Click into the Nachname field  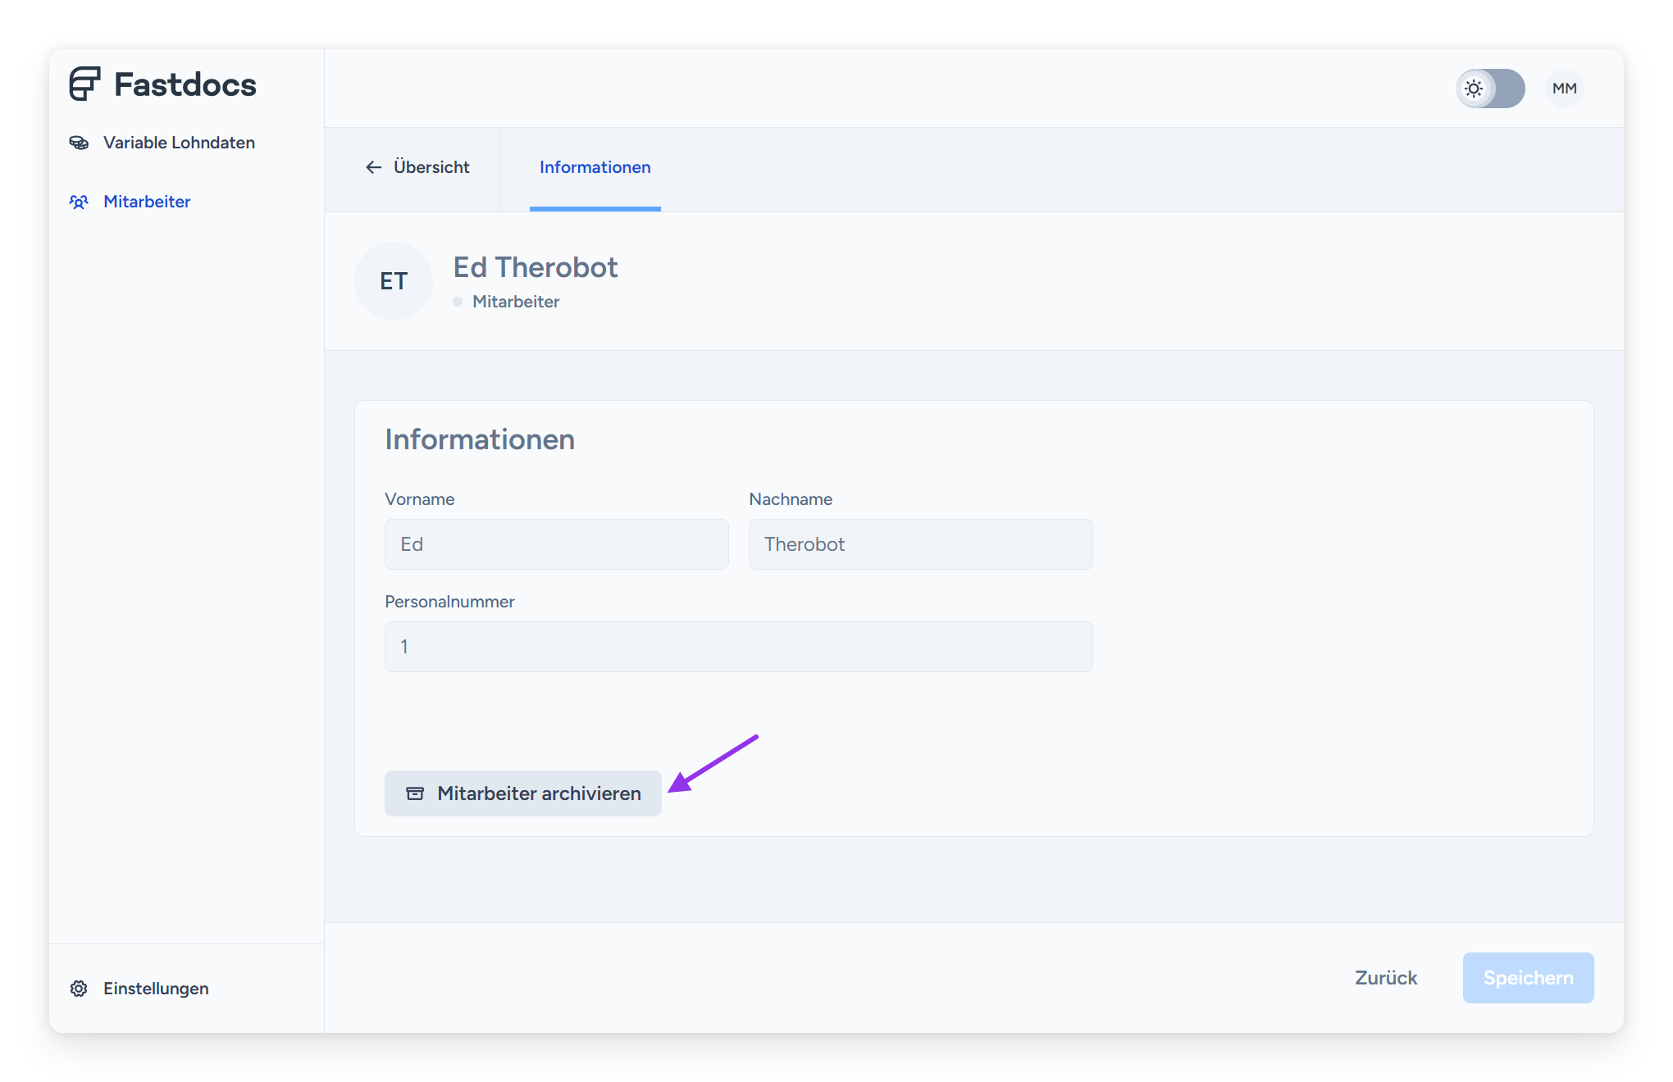[x=920, y=544]
